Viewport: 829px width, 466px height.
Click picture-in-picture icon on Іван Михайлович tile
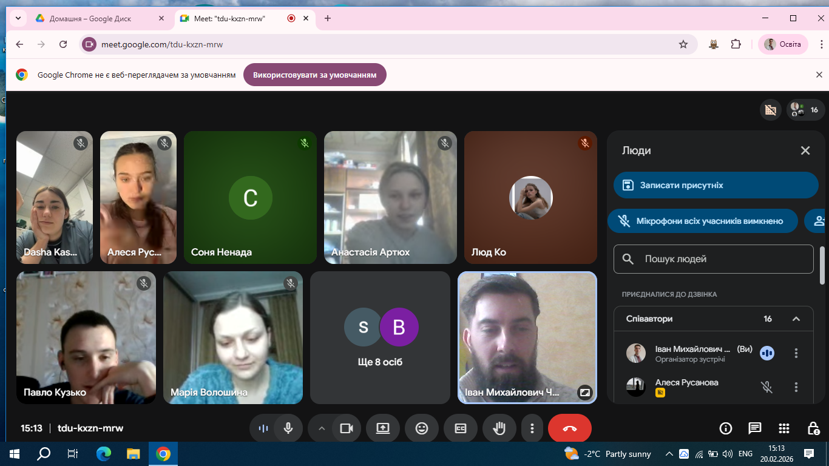pyautogui.click(x=584, y=392)
